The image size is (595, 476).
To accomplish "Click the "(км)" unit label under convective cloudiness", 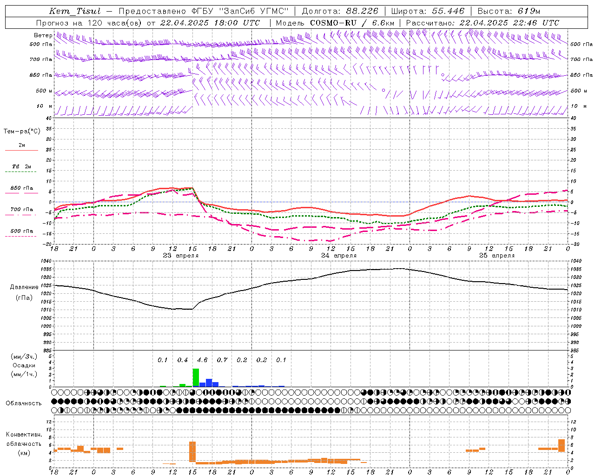I will point(24,453).
